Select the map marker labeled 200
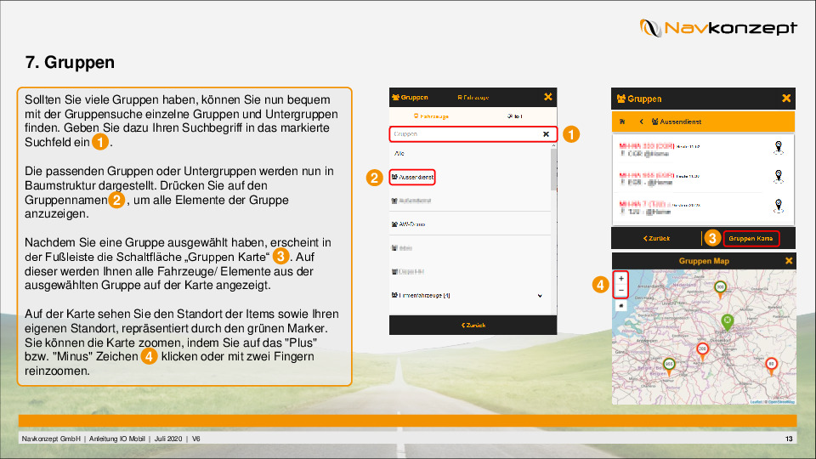Image resolution: width=816 pixels, height=459 pixels. 703,351
